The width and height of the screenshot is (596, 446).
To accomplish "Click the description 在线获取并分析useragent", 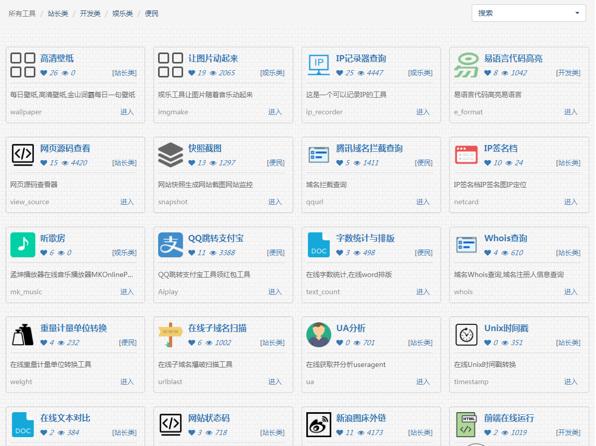I will 346,365.
